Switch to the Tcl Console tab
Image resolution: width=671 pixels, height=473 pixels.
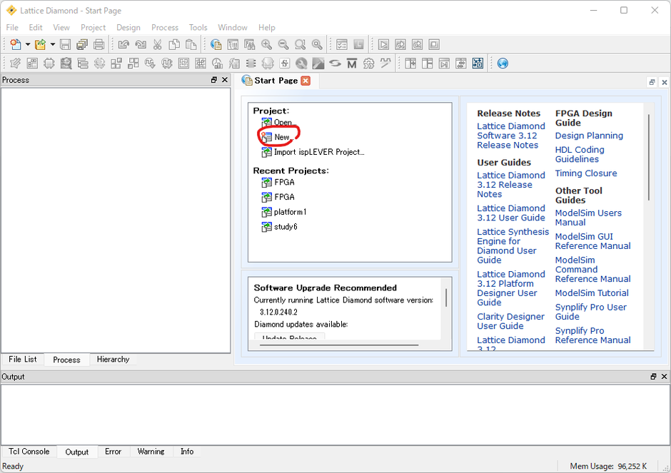[x=29, y=452]
